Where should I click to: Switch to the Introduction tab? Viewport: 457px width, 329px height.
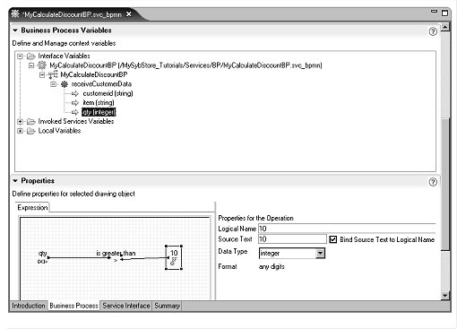point(29,306)
